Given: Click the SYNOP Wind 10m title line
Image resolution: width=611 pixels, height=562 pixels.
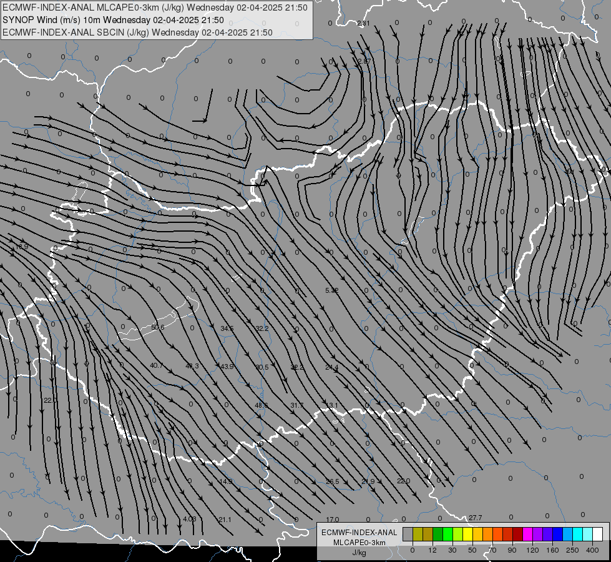Looking at the screenshot, I should pos(113,20).
